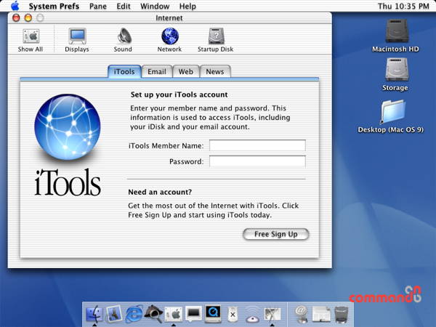
Task: Click the menu bar clock
Action: pos(403,6)
